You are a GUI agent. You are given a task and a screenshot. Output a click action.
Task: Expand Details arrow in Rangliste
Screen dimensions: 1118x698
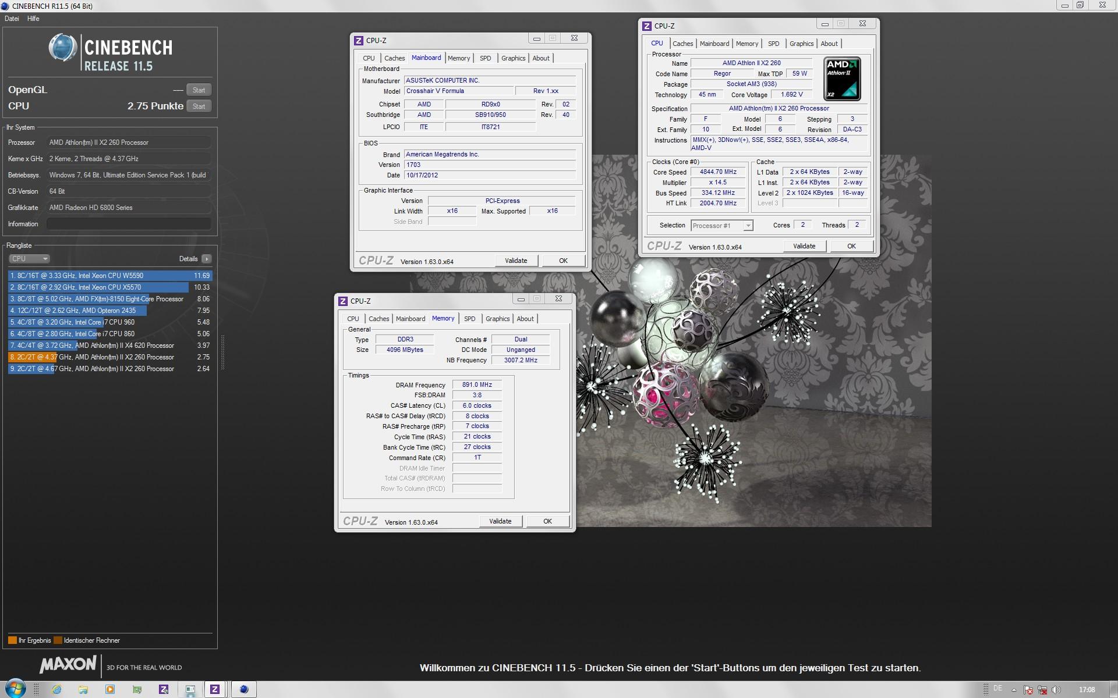[x=207, y=259]
